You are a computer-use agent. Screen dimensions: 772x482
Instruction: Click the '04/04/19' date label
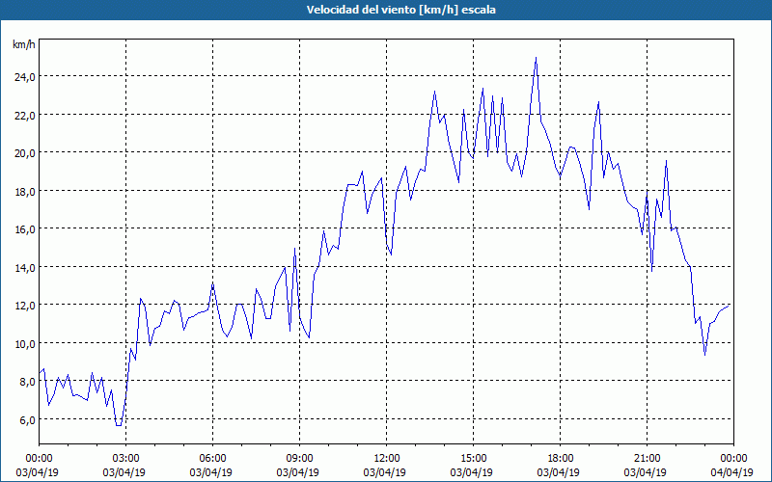click(731, 472)
